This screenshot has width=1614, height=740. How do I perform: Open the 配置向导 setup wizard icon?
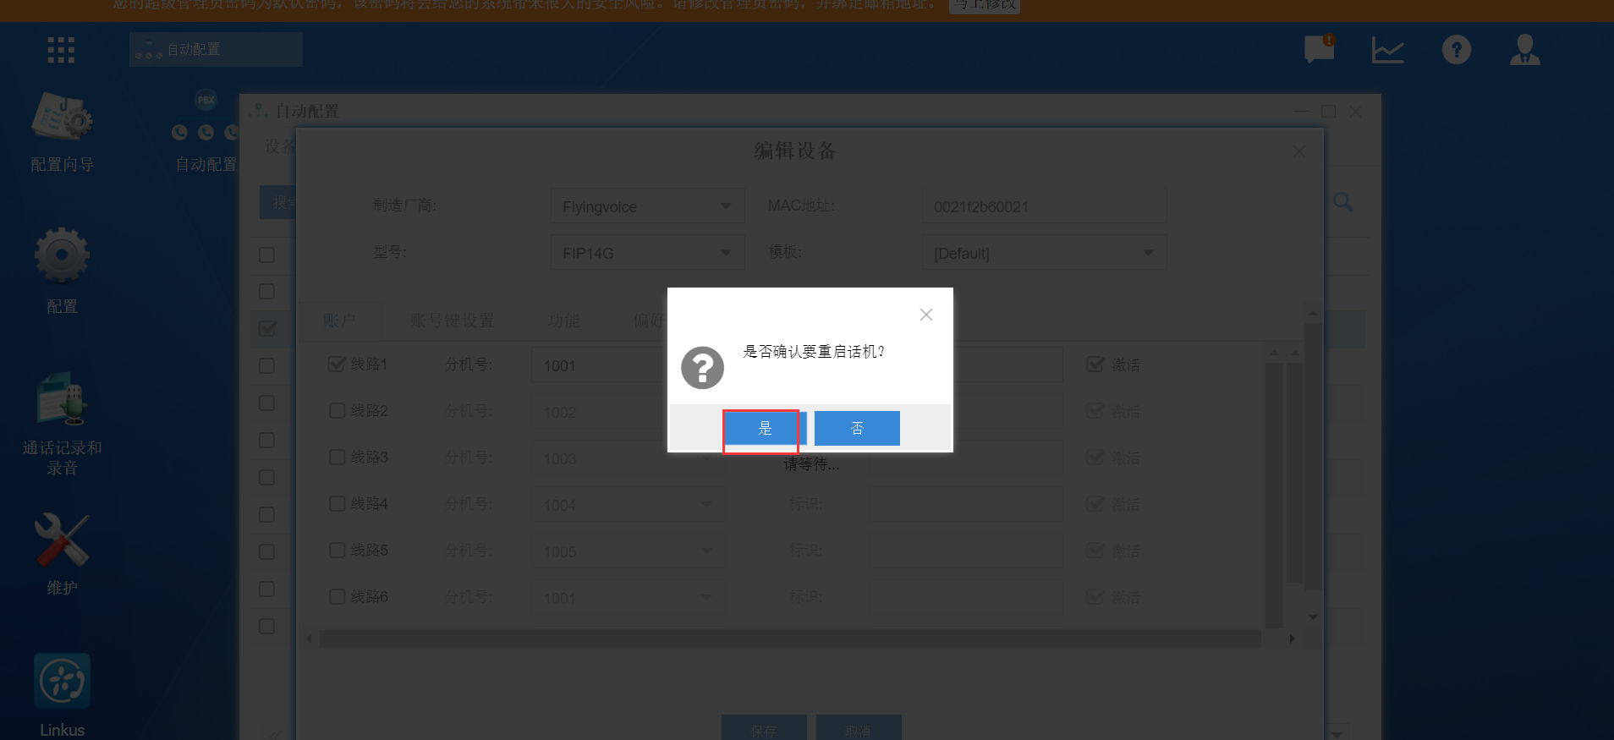(62, 118)
